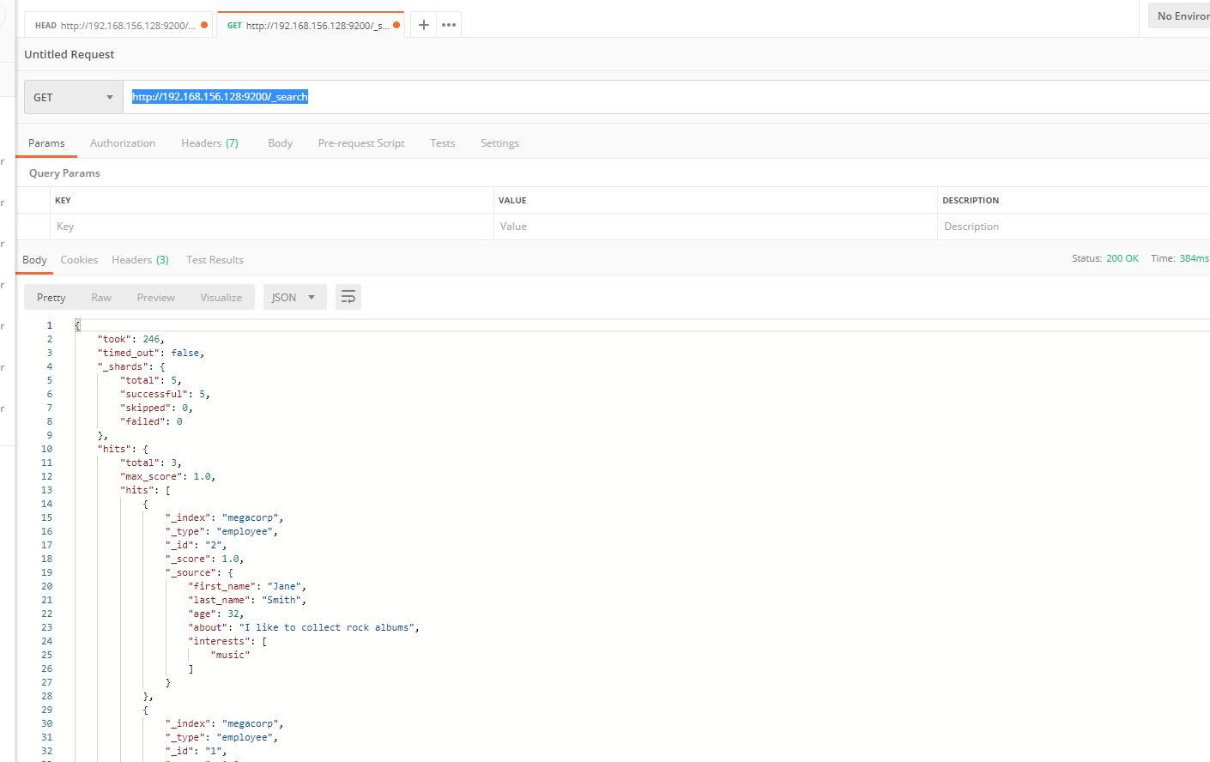Image resolution: width=1210 pixels, height=762 pixels.
Task: Toggle line wrap icon in response body
Action: tap(348, 297)
